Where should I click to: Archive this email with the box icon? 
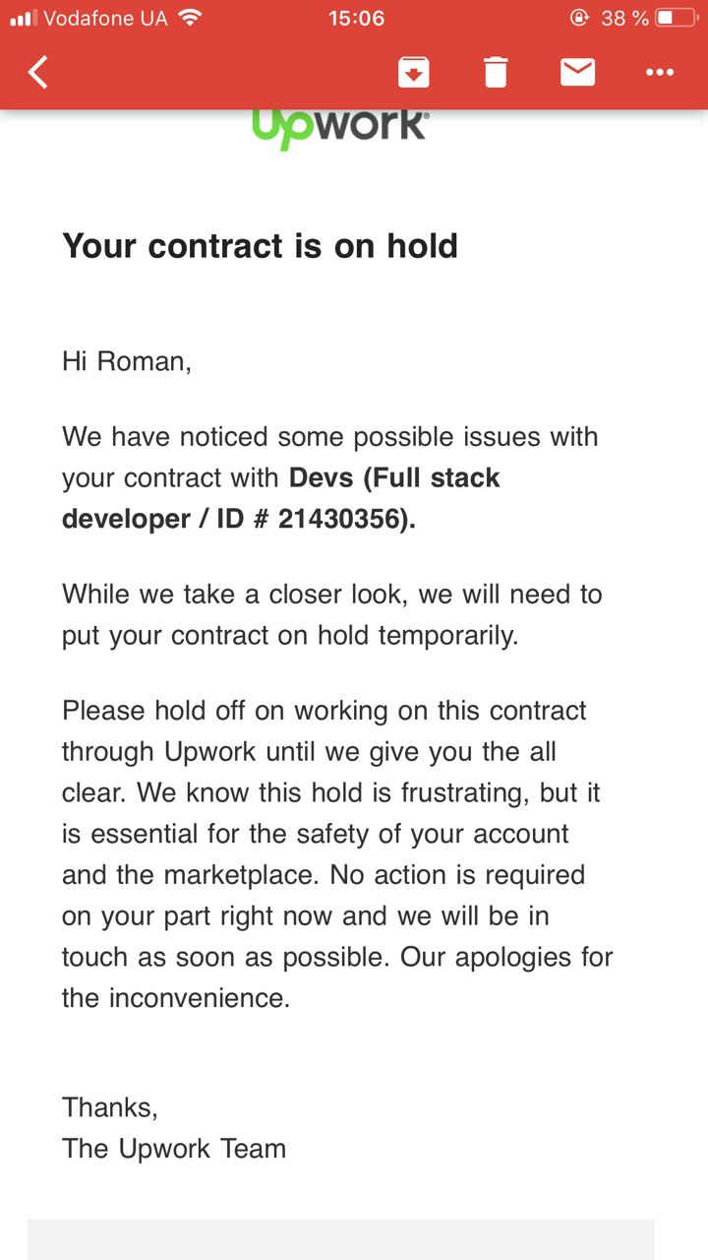pos(413,72)
